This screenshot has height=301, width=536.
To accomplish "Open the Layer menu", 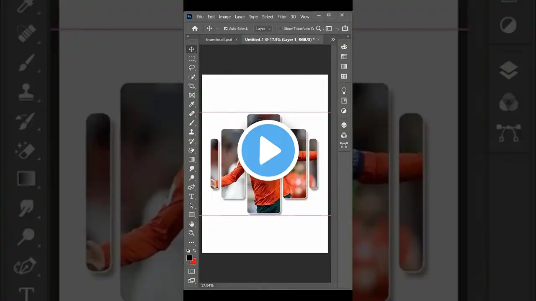I will click(x=240, y=17).
